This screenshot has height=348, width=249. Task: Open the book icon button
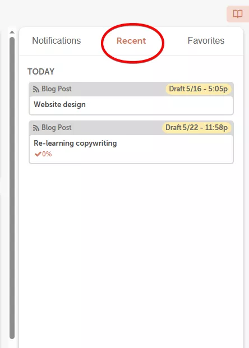coord(238,14)
